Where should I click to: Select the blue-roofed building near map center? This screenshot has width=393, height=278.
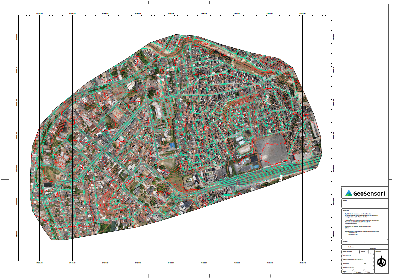click(x=172, y=145)
